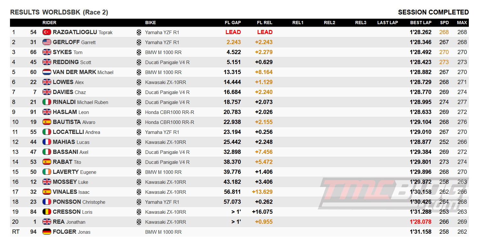Click the Netherlands flag beside Van Der Mark
This screenshot has height=244, width=483.
tap(47, 72)
